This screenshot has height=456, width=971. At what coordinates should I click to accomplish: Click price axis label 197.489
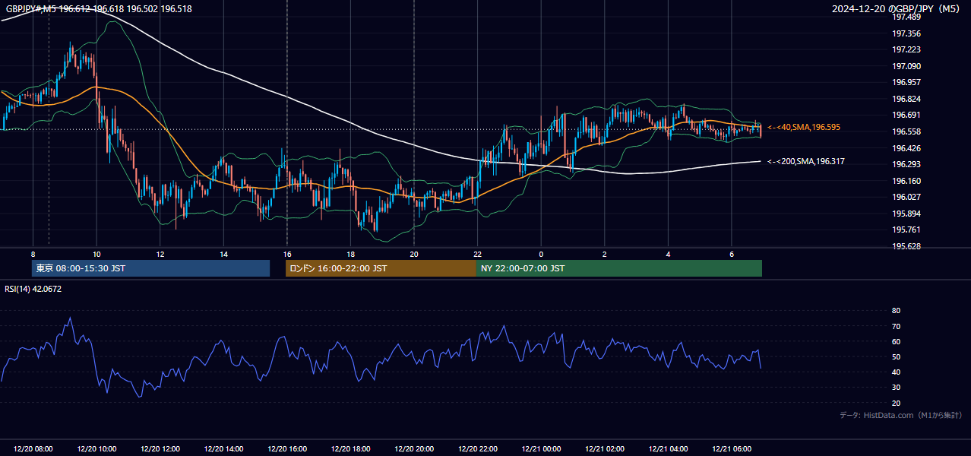point(906,17)
